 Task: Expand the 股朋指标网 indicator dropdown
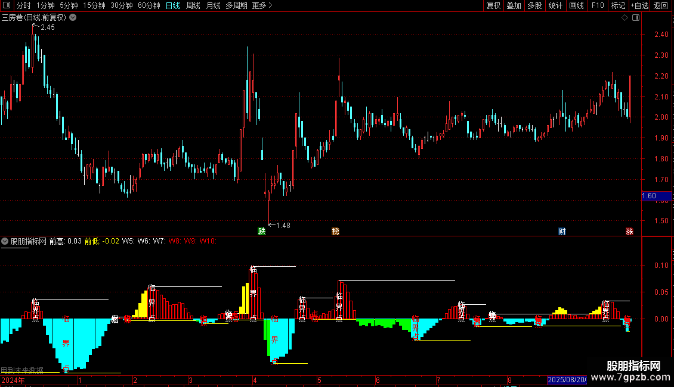[5, 241]
